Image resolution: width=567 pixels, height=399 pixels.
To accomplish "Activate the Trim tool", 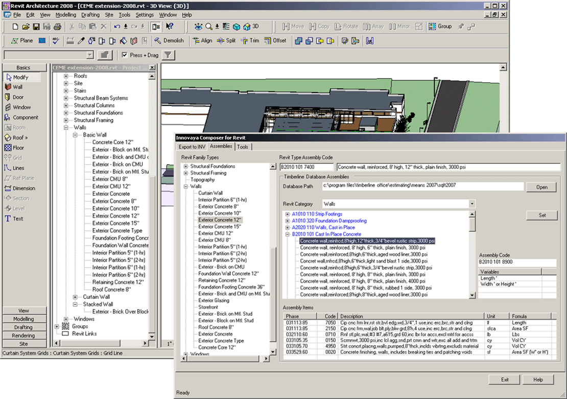I will tap(250, 40).
